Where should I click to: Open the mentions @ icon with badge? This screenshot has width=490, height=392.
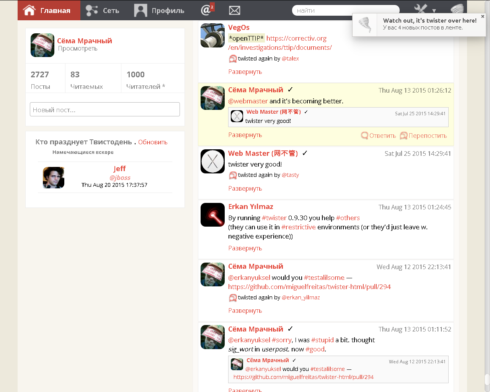click(206, 10)
